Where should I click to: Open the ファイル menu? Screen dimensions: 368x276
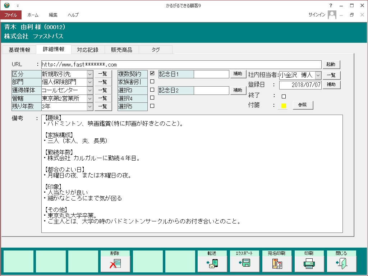pyautogui.click(x=11, y=15)
